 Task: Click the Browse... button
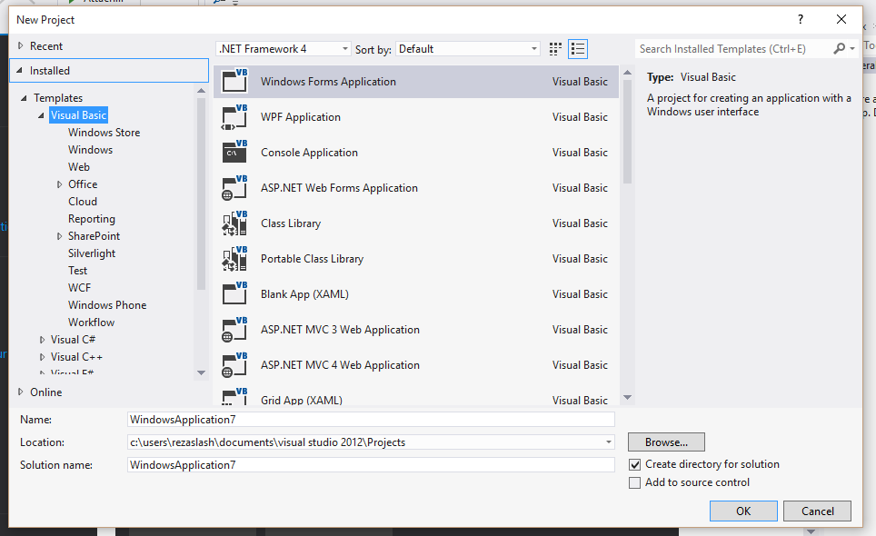(x=666, y=442)
